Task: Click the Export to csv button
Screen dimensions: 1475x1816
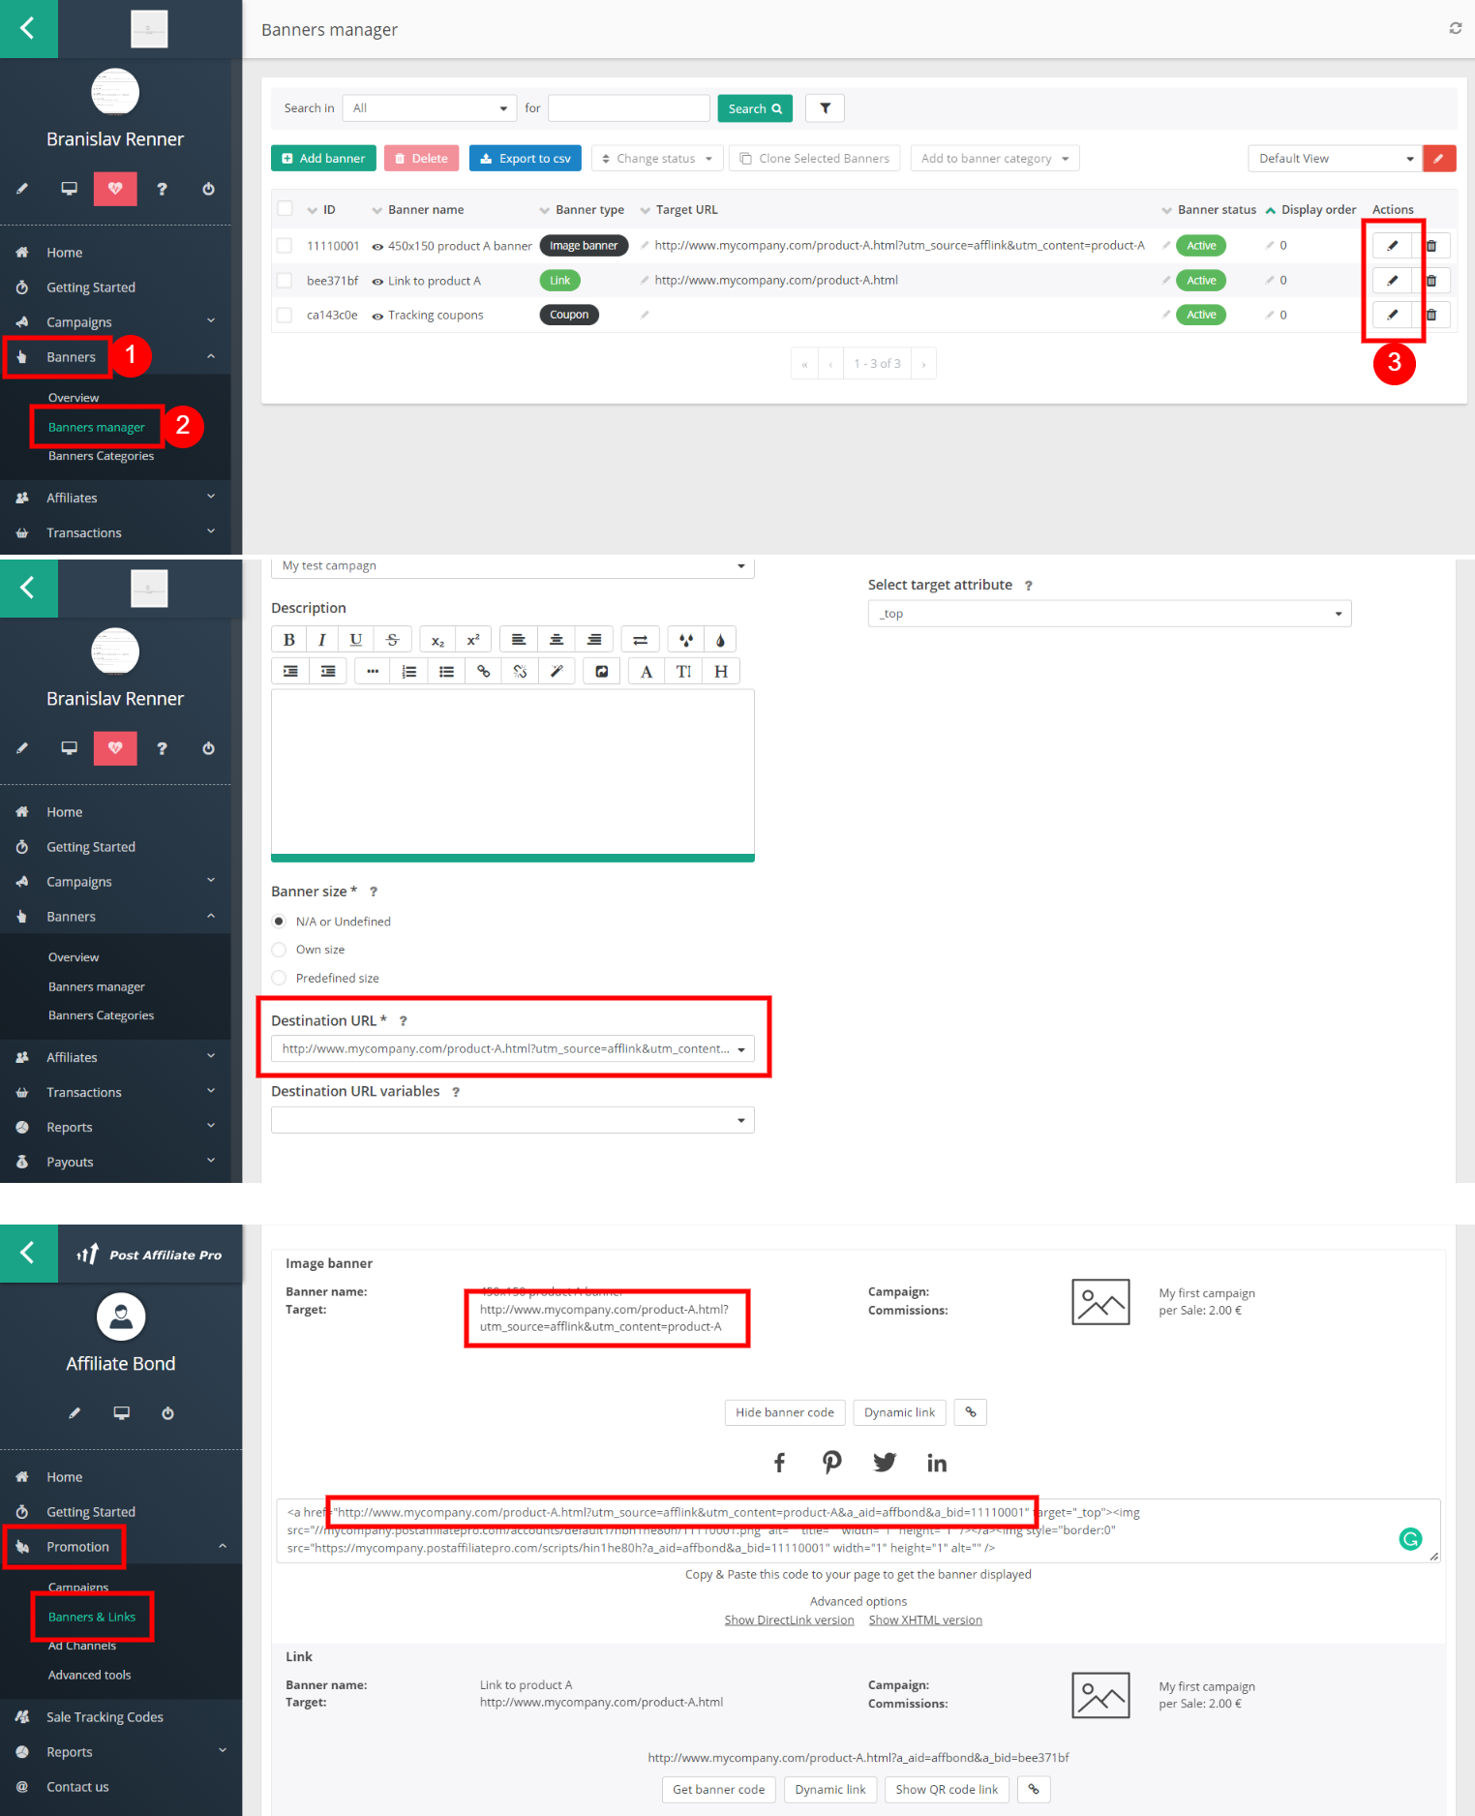Action: pyautogui.click(x=526, y=159)
